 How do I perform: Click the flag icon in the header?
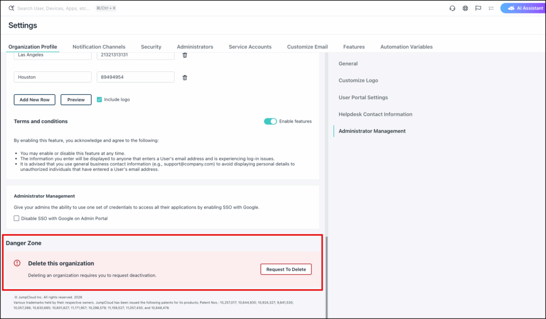tap(478, 9)
